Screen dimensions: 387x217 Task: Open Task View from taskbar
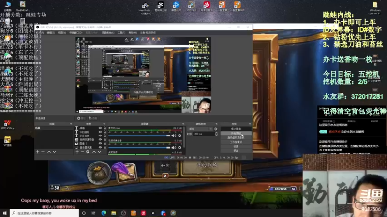tap(93, 213)
